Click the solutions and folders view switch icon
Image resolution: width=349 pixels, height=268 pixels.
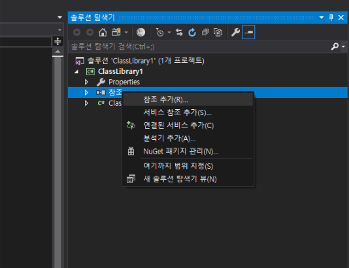pyautogui.click(x=116, y=33)
